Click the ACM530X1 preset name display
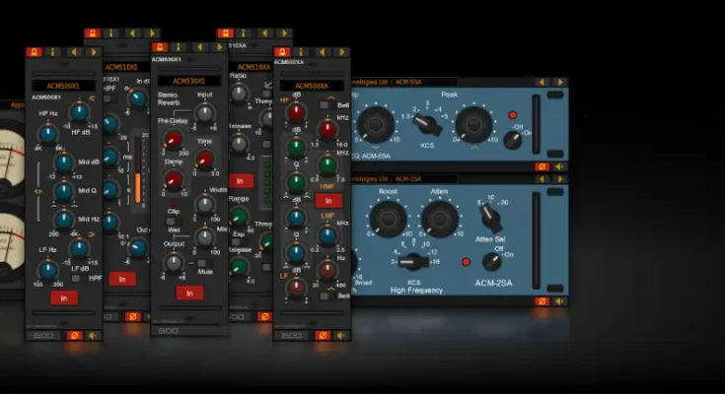This screenshot has width=725, height=394. click(188, 81)
